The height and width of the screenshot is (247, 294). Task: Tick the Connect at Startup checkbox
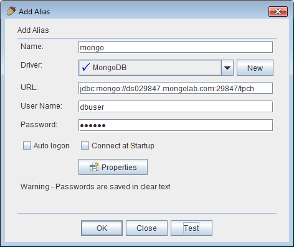[85, 146]
